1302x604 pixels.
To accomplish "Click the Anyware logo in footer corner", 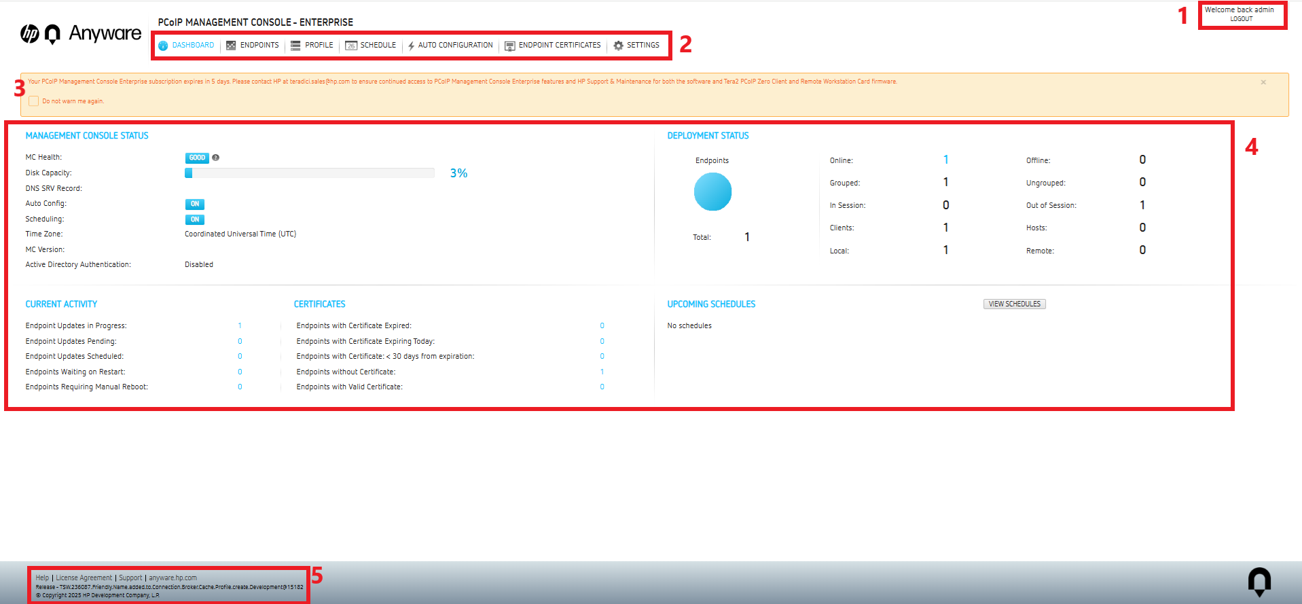I will pos(1259,582).
